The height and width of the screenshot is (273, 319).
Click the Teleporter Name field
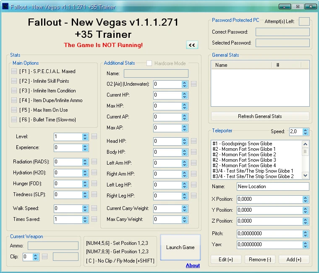273,186
